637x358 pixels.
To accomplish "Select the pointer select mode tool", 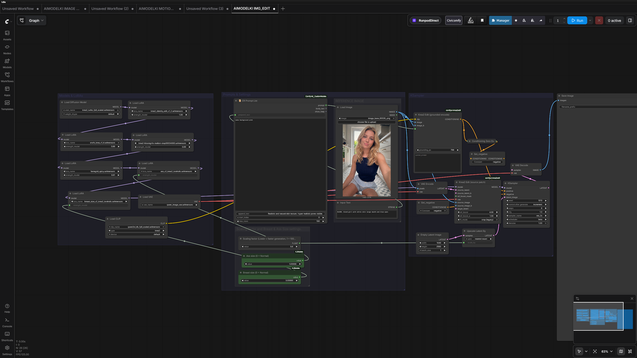I will pyautogui.click(x=579, y=352).
